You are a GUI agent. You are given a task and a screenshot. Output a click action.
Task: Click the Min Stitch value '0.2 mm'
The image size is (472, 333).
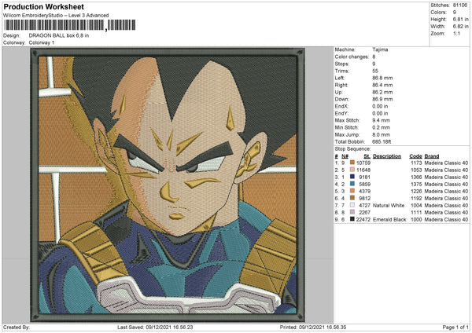point(381,127)
